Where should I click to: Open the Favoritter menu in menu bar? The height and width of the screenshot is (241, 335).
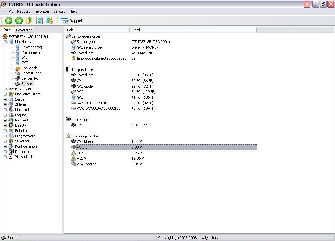pyautogui.click(x=42, y=11)
